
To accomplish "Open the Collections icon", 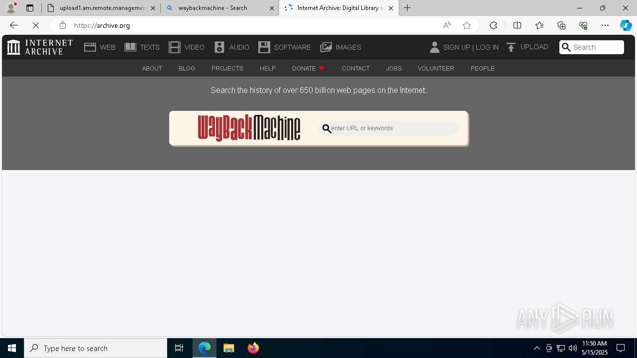I will (561, 25).
